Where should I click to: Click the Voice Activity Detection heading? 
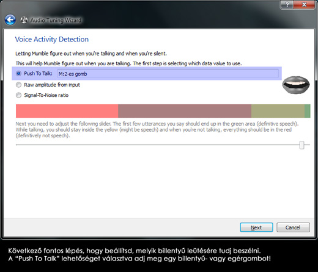pyautogui.click(x=52, y=39)
